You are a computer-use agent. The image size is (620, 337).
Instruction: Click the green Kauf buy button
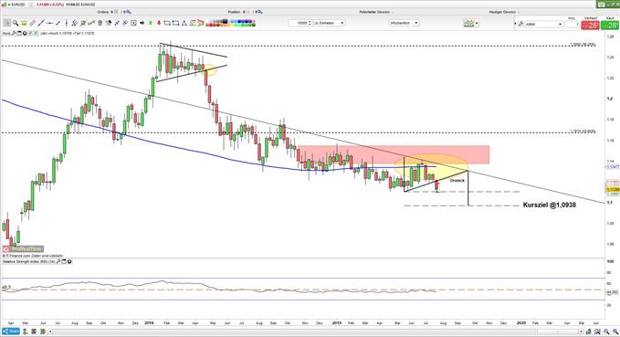610,26
